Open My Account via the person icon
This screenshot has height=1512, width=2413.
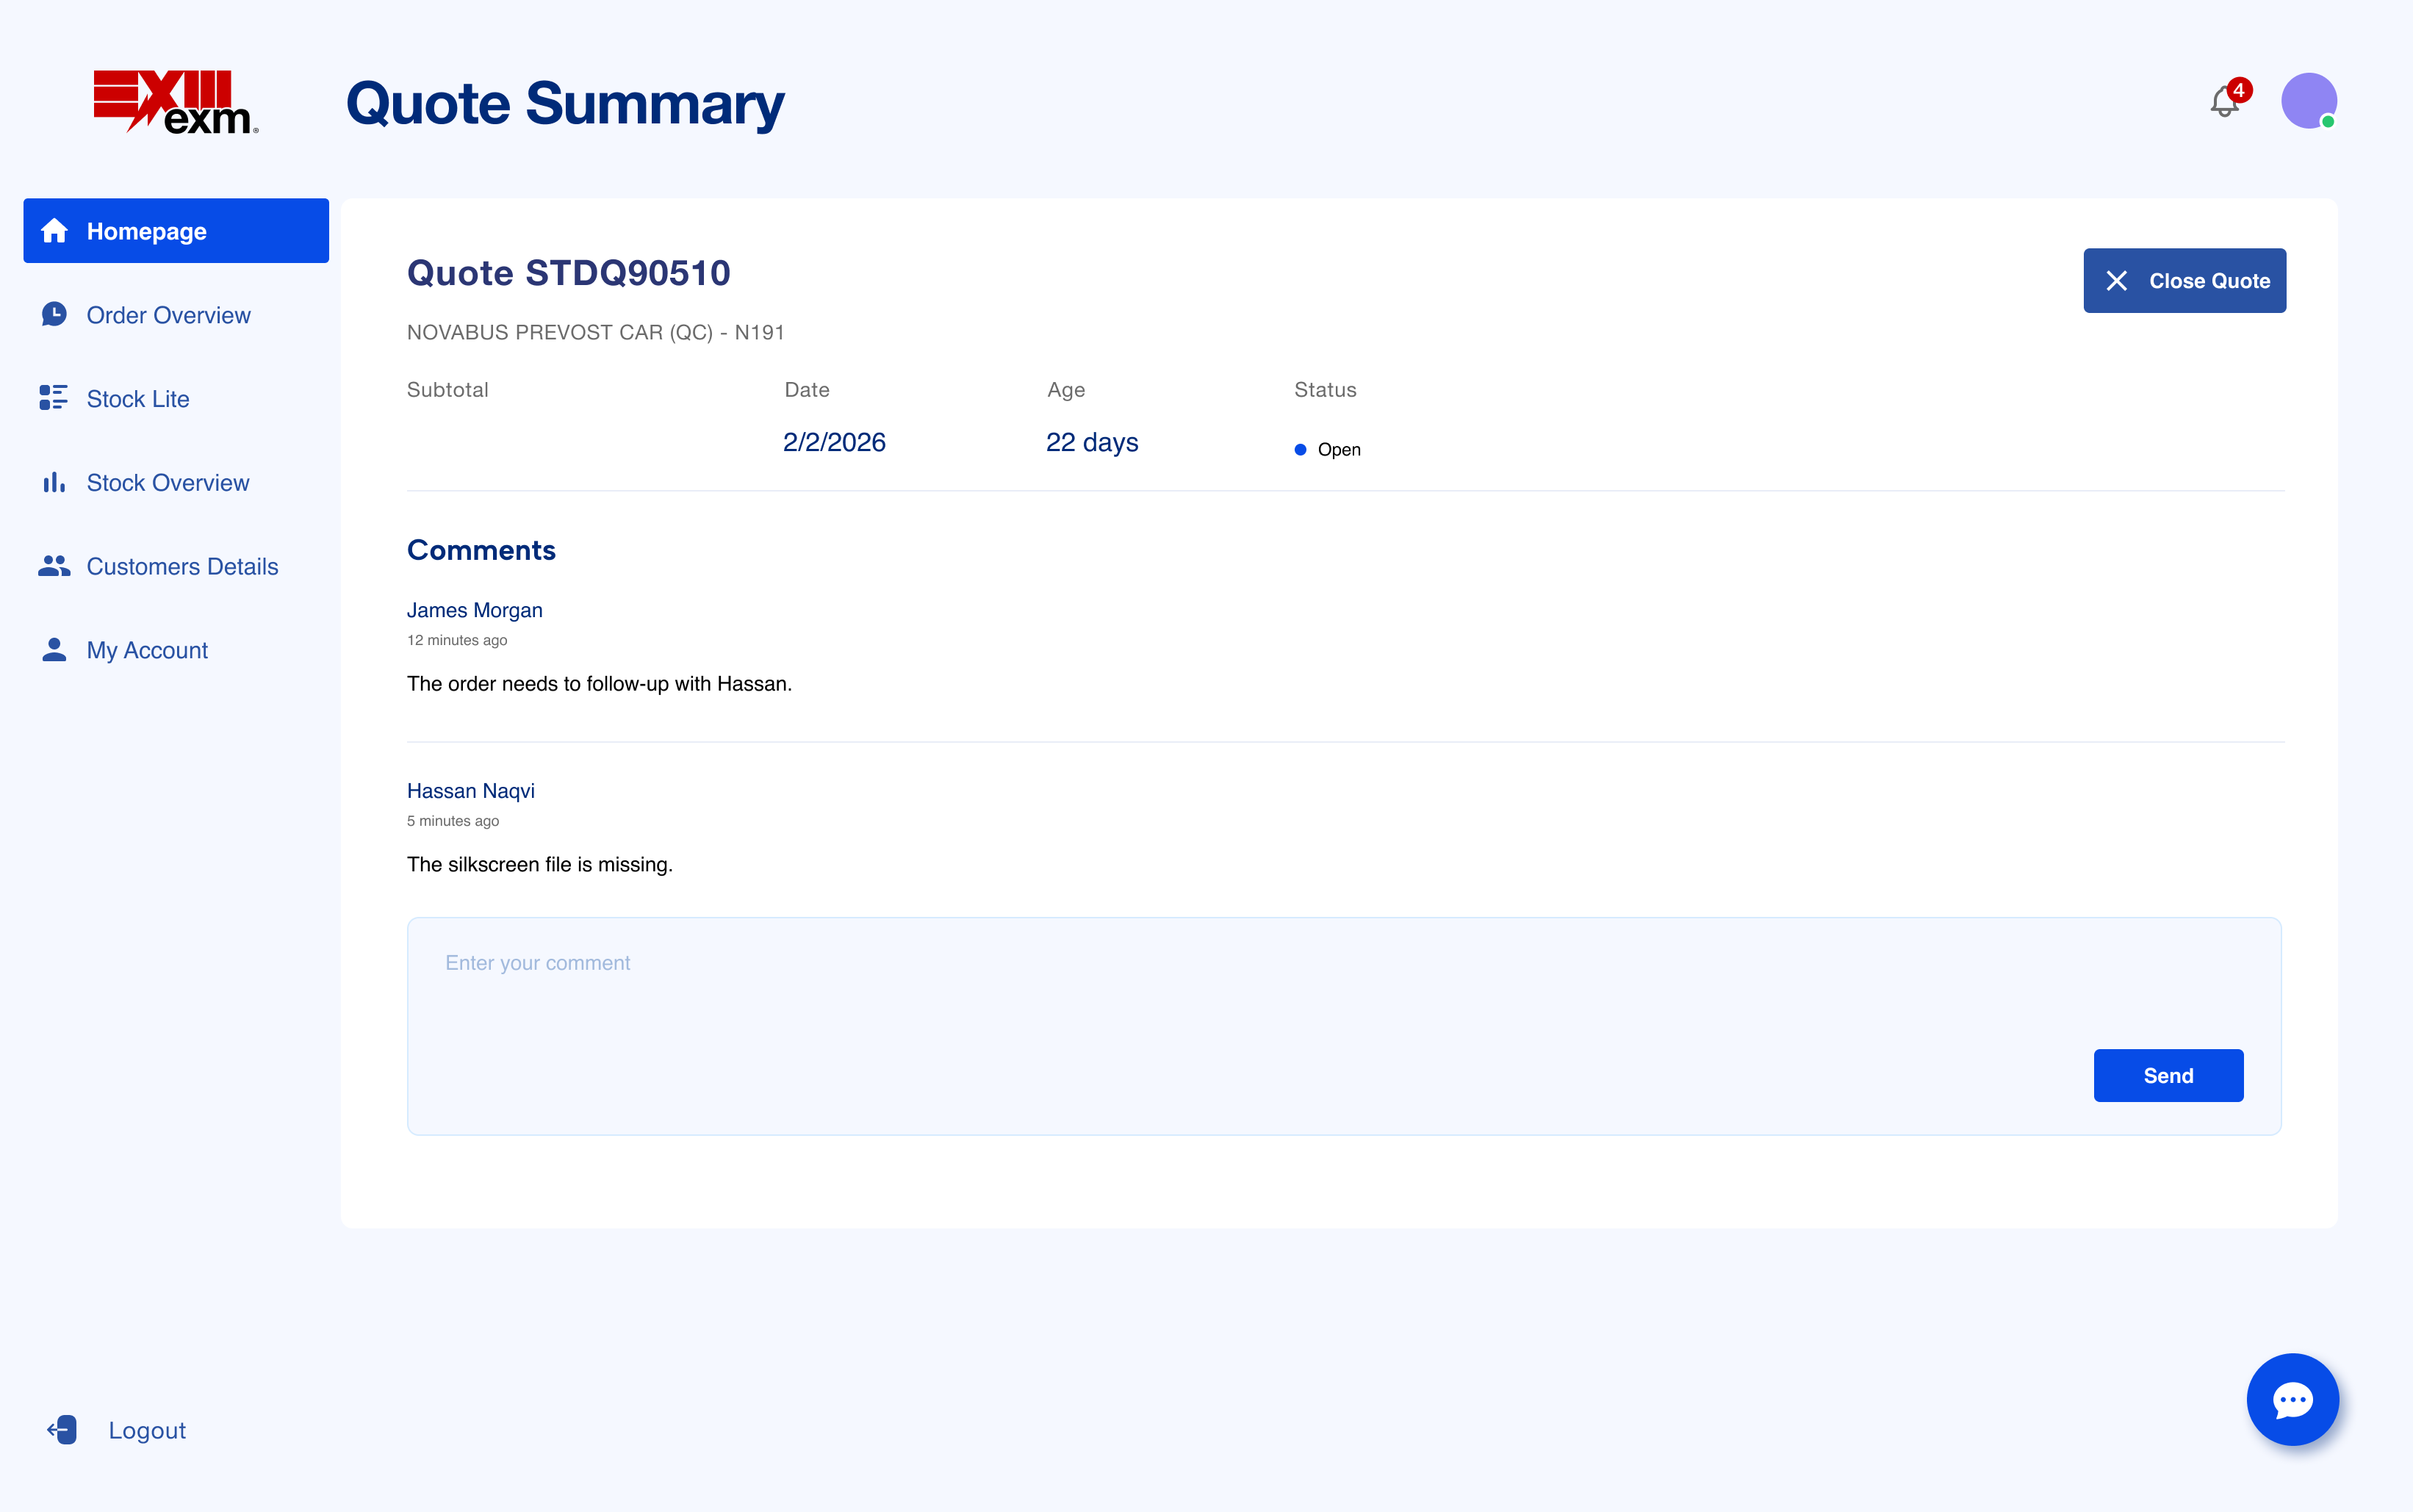[x=53, y=649]
